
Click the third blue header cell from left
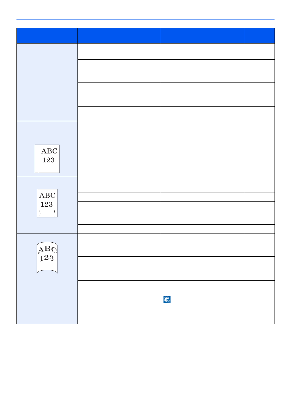[x=203, y=36]
